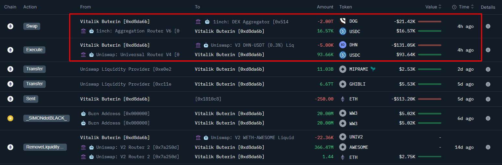Open the Uniswap: Universal Router V4 link

pos(137,55)
